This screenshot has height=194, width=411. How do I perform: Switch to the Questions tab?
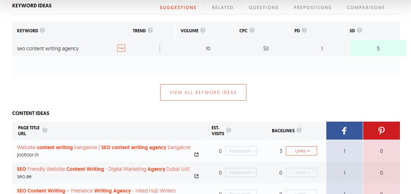[x=263, y=7]
